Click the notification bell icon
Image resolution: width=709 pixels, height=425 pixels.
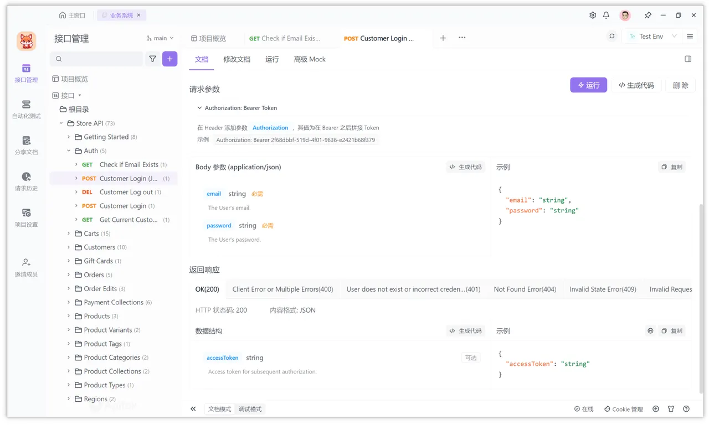point(606,15)
